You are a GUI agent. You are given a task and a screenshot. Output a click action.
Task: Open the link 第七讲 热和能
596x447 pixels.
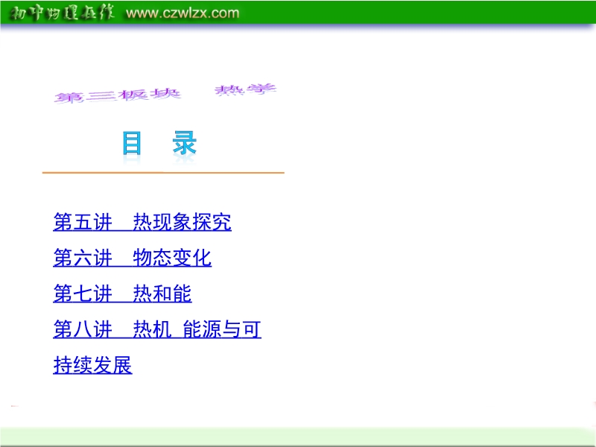point(122,294)
